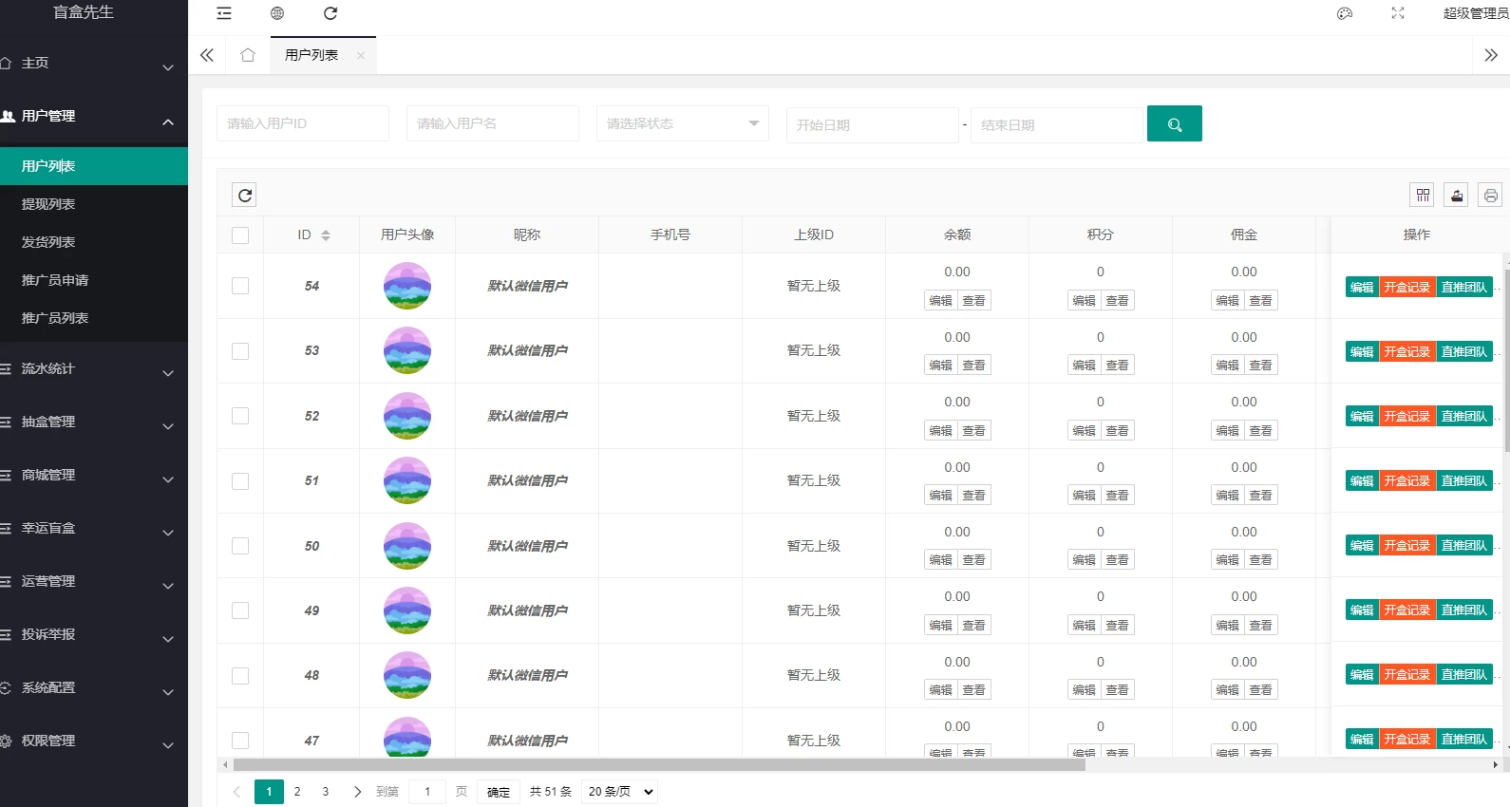Click the export table icon
The image size is (1510, 807).
[x=1456, y=195]
